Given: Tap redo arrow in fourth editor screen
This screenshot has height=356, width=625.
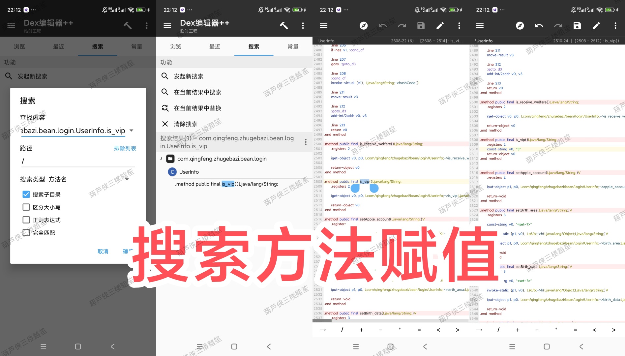Looking at the screenshot, I should (558, 25).
